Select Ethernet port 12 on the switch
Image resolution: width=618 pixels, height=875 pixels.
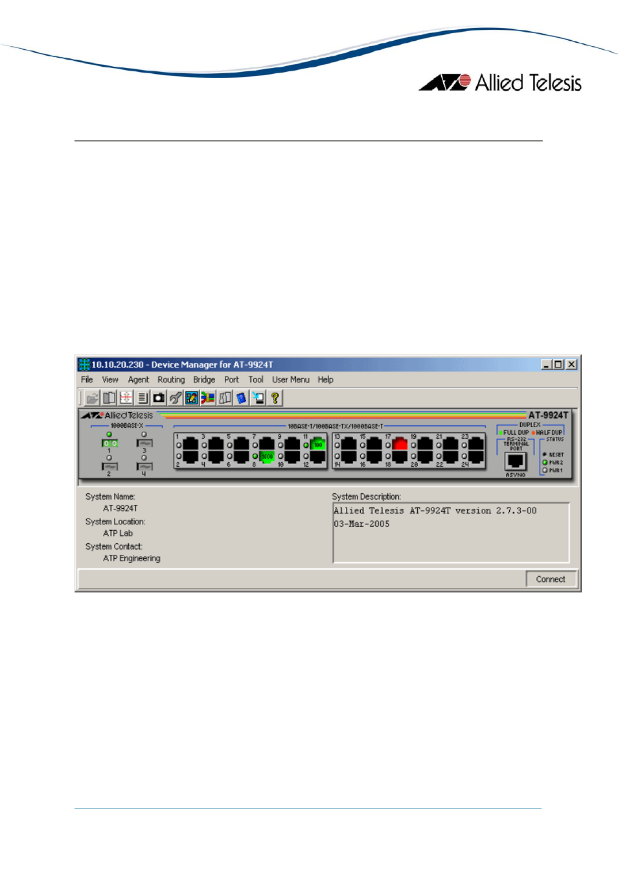[317, 457]
